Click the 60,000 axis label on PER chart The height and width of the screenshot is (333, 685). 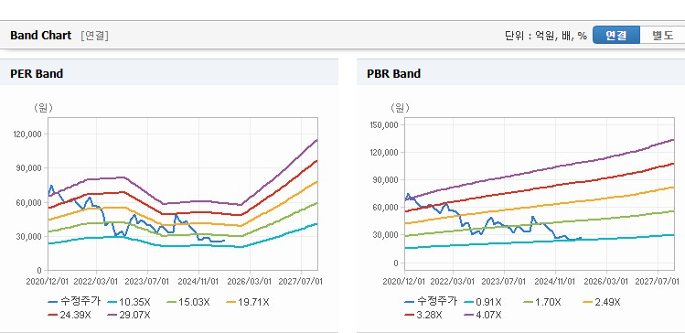pos(30,202)
